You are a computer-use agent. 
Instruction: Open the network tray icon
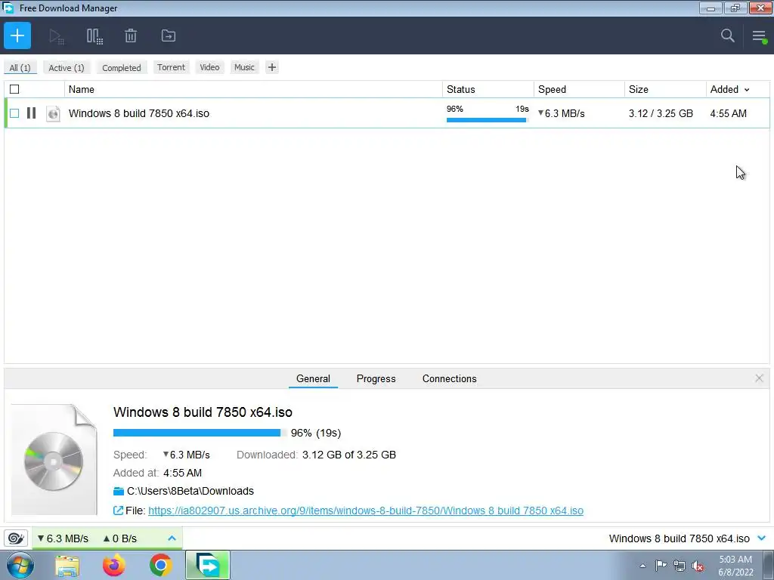[x=680, y=566]
